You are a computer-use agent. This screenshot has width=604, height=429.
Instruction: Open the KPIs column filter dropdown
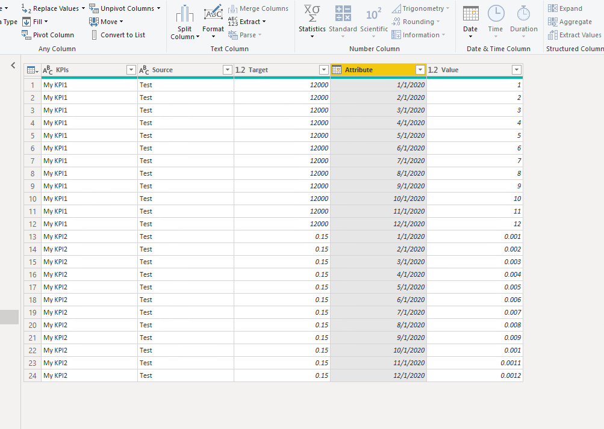(131, 70)
